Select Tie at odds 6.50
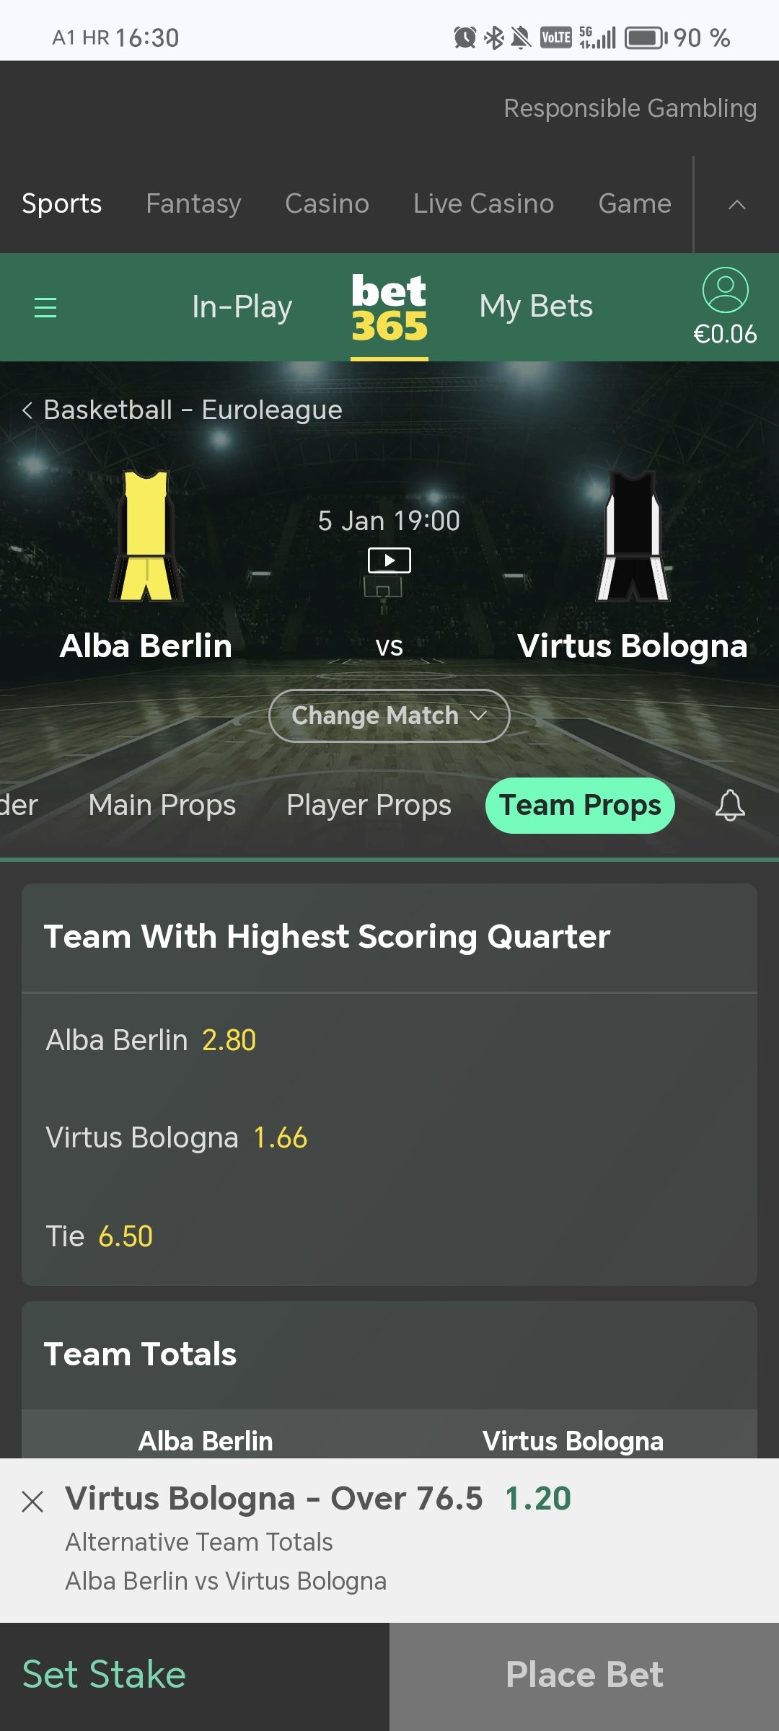The height and width of the screenshot is (1731, 779). [100, 1236]
